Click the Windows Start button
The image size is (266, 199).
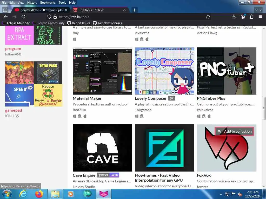pos(7,194)
